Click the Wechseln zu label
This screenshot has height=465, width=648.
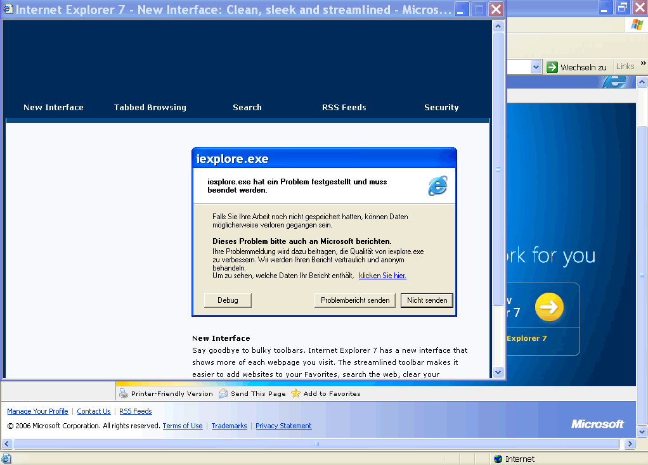tap(583, 67)
